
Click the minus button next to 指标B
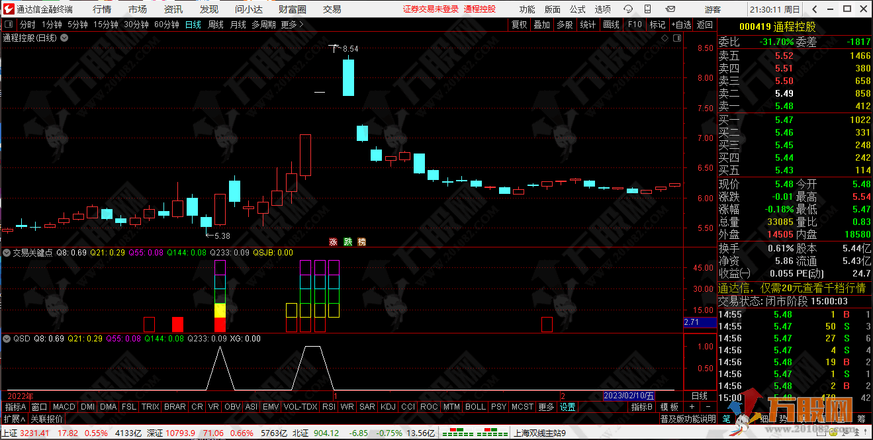point(708,407)
